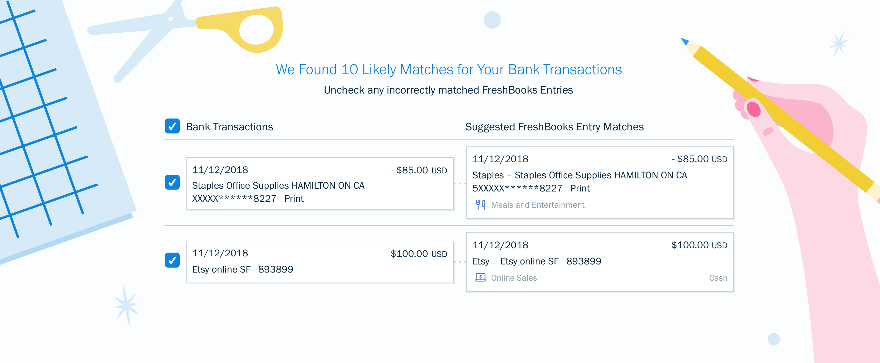Open the Staples suggested FreshBooks entry match
Screen dimensions: 880x363
pos(599,182)
